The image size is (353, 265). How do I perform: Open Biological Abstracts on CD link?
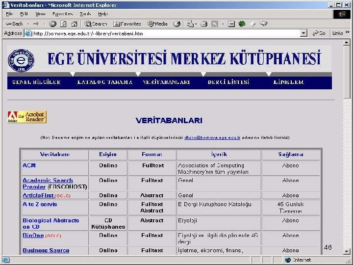tap(51, 224)
